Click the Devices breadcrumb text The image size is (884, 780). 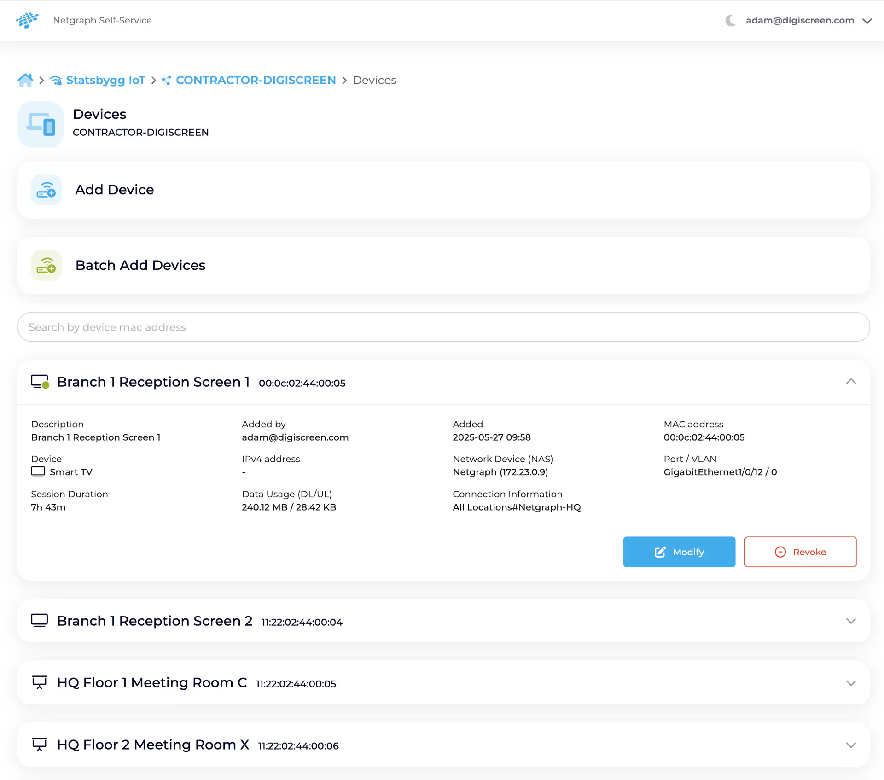[x=374, y=80]
